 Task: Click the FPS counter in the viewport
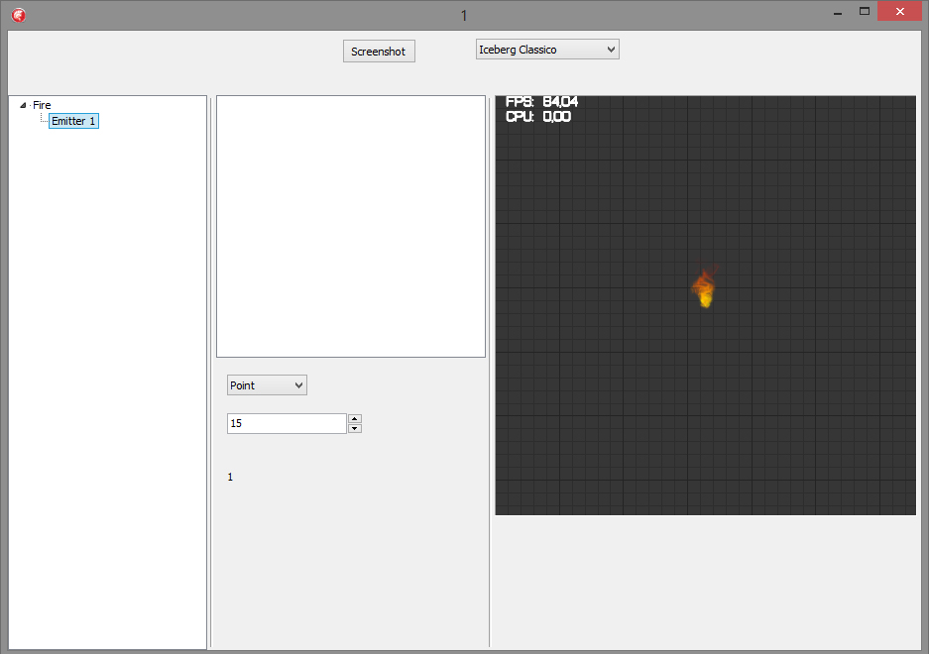pos(541,102)
